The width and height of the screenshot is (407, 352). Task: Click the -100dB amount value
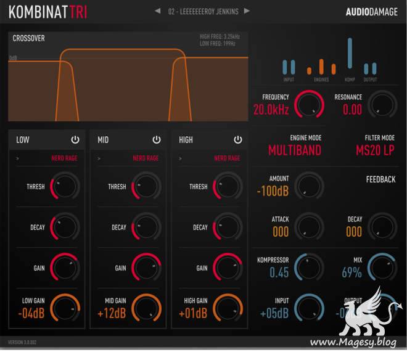click(x=273, y=191)
